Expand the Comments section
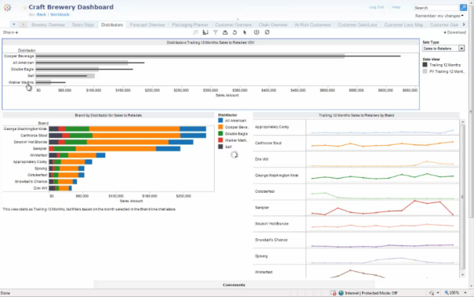This screenshot has width=474, height=297. pyautogui.click(x=234, y=285)
